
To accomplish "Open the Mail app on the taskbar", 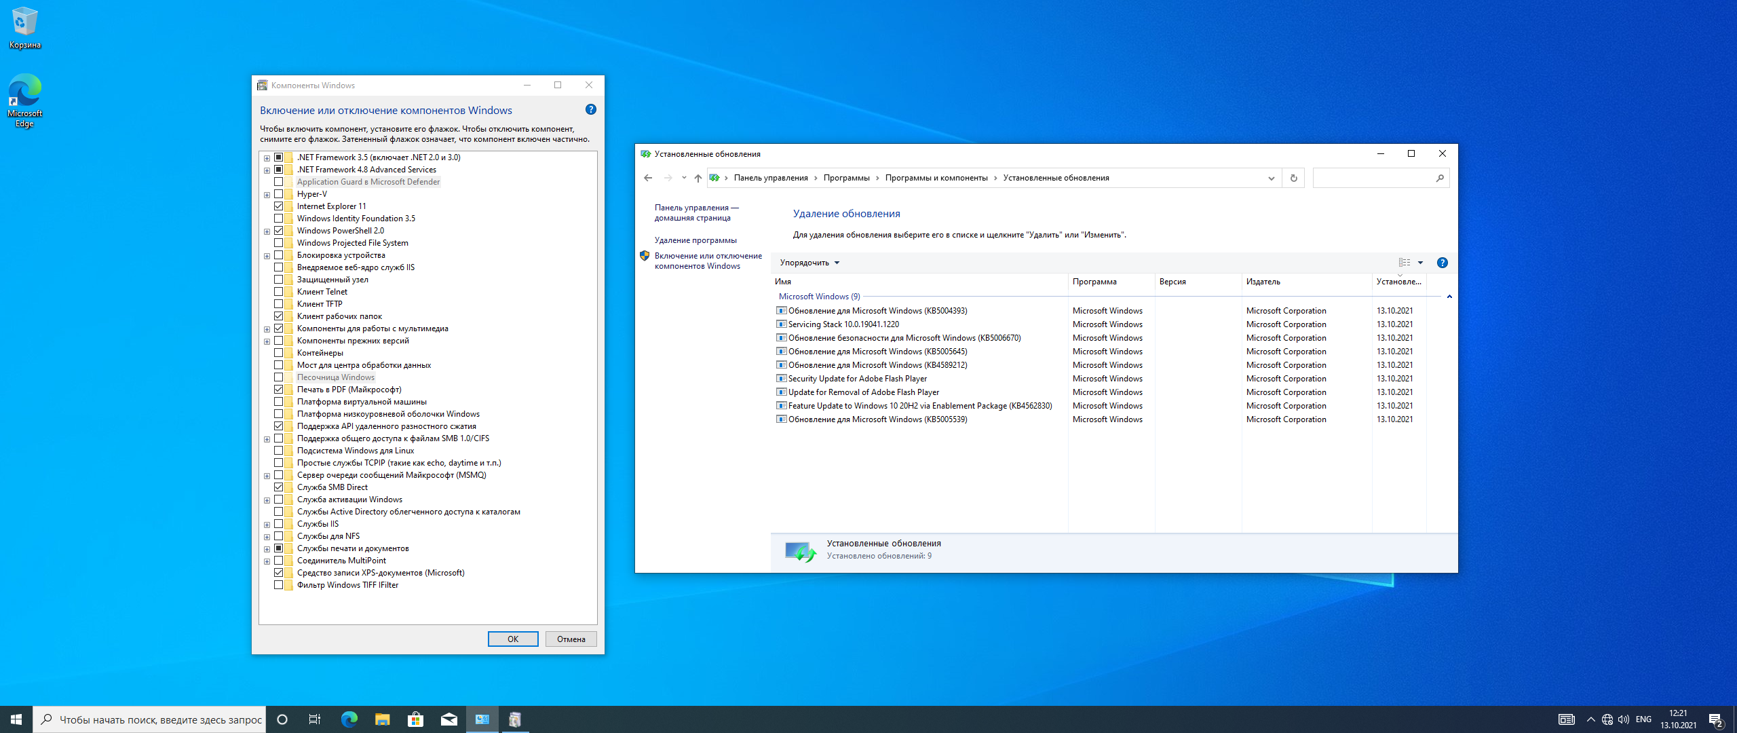I will pyautogui.click(x=448, y=719).
